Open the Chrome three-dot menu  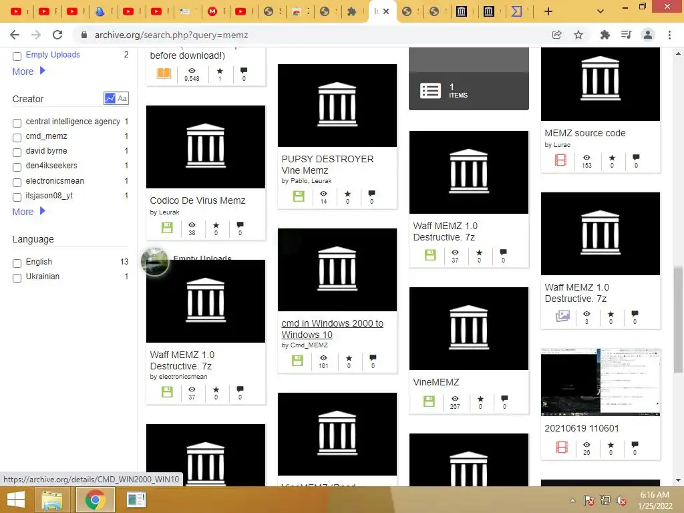tap(669, 35)
